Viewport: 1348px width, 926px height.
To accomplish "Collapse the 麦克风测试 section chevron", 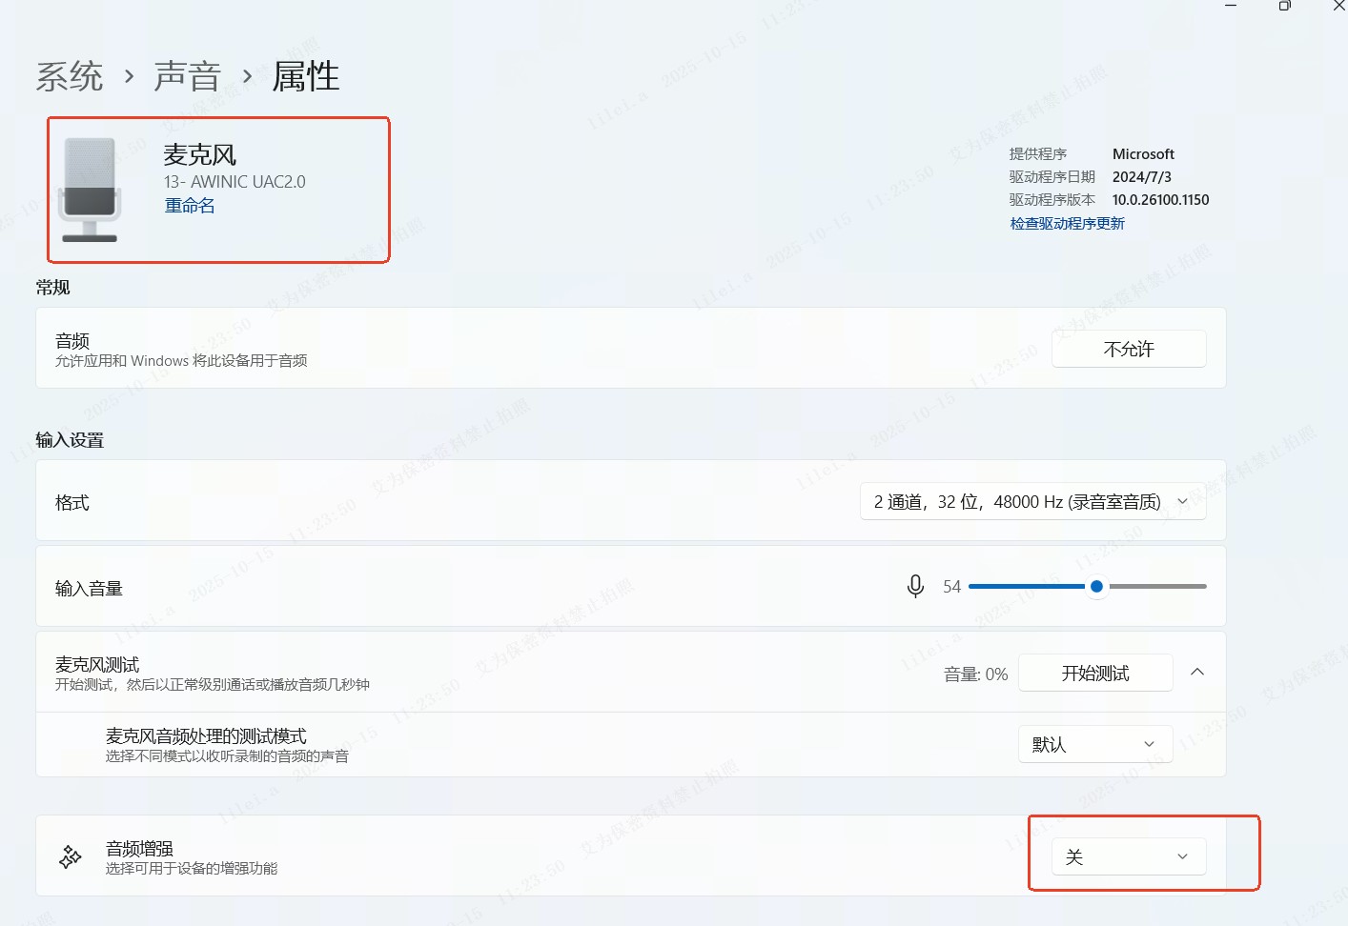I will point(1197,673).
